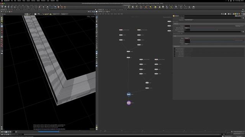Viewport: 245px width, 137px height.
Task: Adjust first Stitching parameter slider
Action: (212, 26)
